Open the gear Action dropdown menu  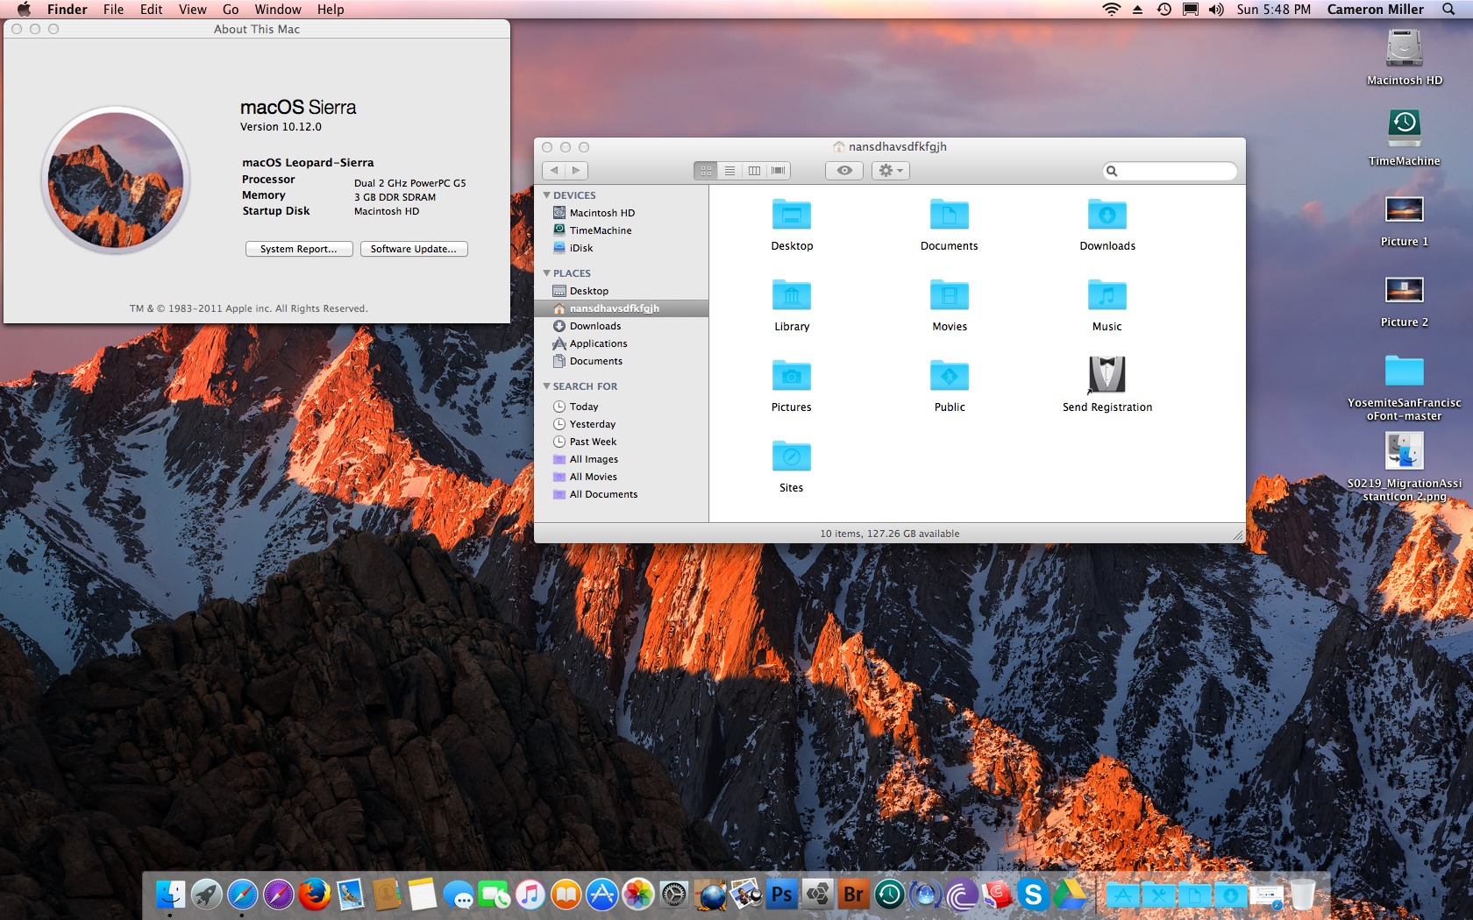(890, 171)
